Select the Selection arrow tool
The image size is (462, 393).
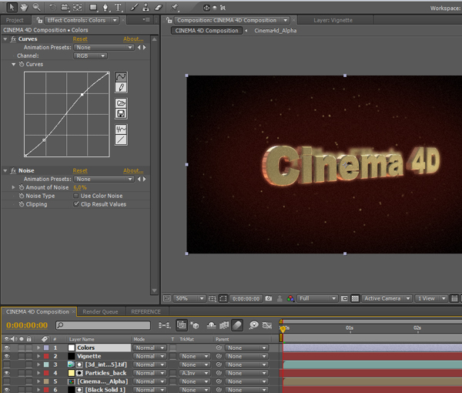pos(12,8)
